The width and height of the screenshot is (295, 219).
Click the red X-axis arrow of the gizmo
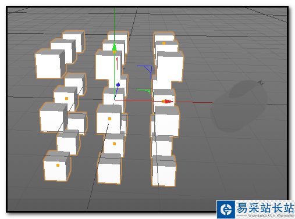tap(169, 102)
